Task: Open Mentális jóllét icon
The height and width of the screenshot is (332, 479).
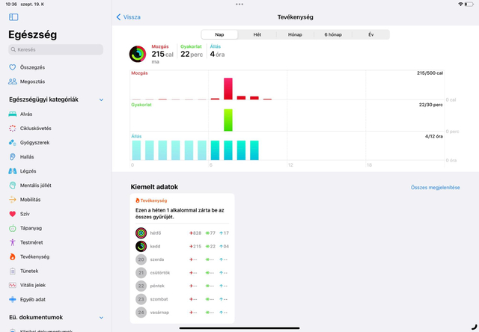Action: click(13, 185)
